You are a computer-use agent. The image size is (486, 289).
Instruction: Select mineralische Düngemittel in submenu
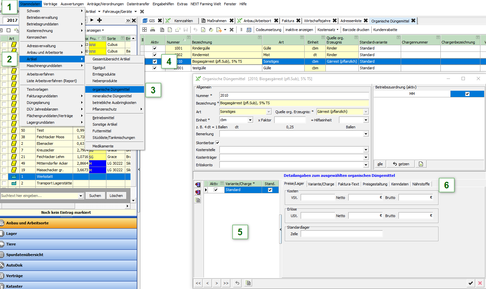(112, 96)
